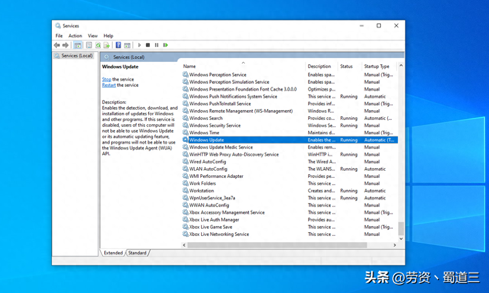Click the Stop Service toolbar button
This screenshot has height=293, width=489.
[148, 45]
